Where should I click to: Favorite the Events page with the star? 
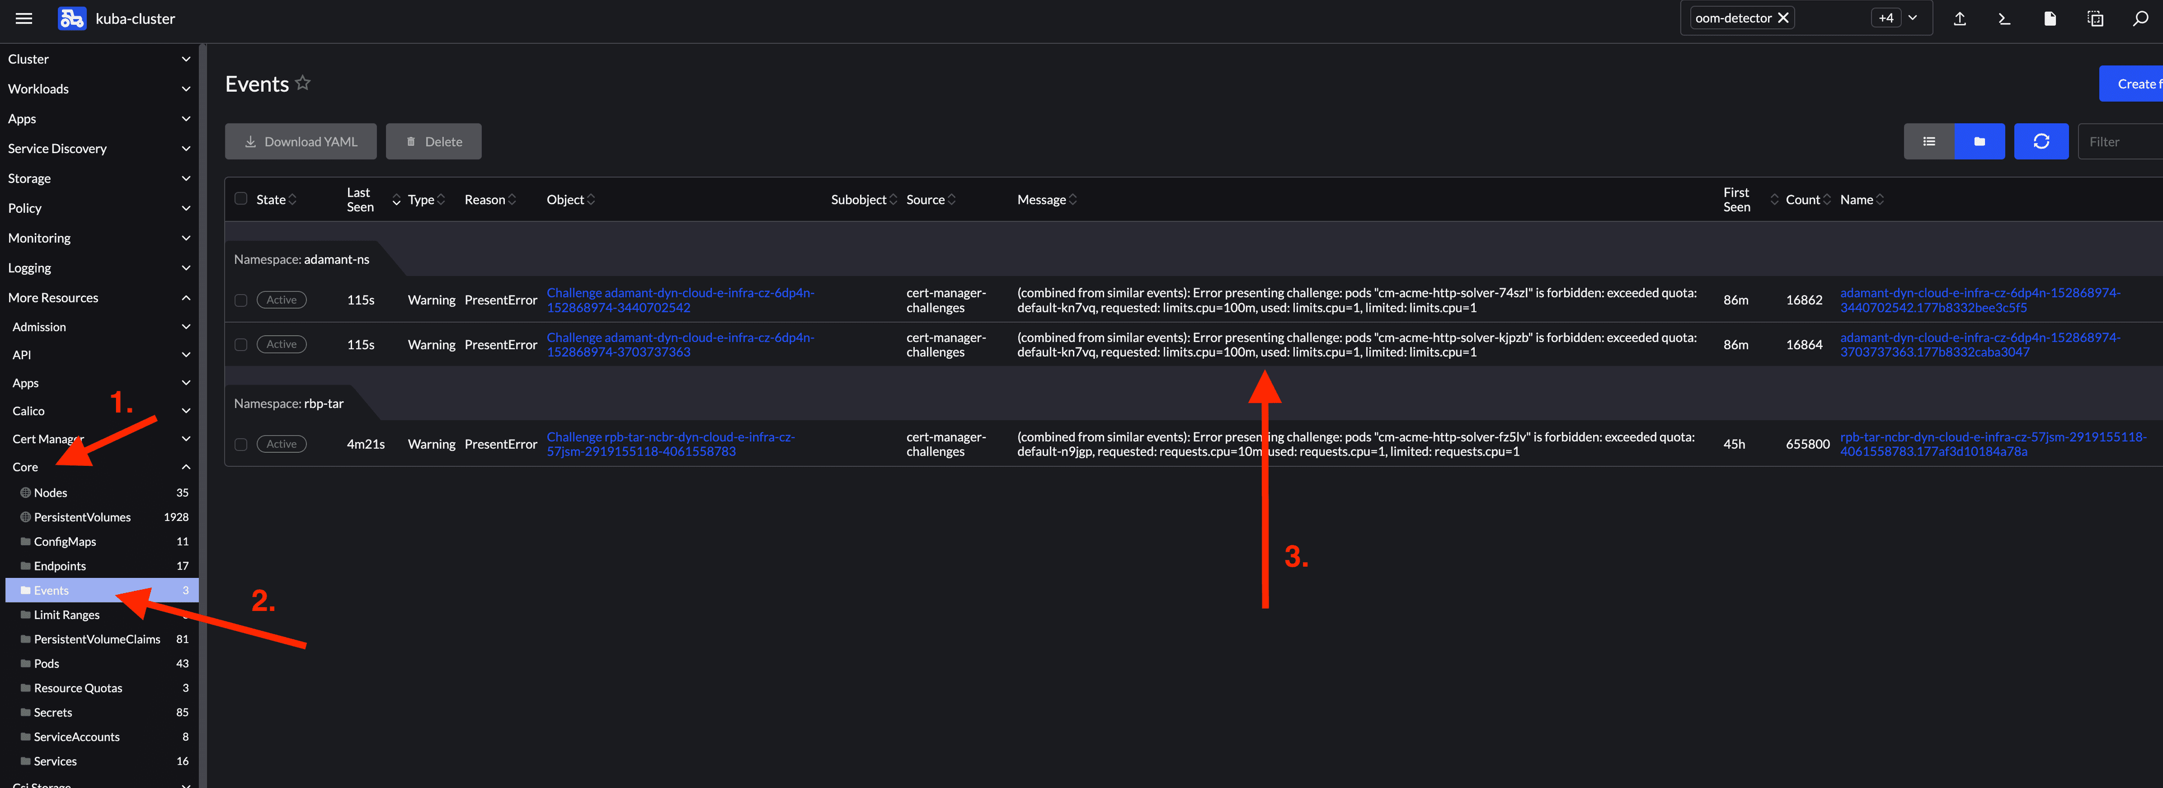[303, 83]
